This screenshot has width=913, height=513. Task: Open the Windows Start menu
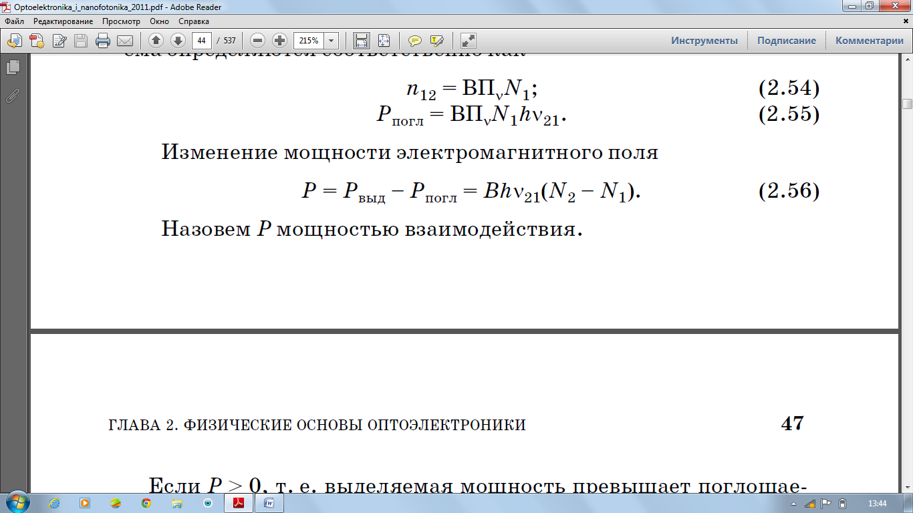(16, 502)
